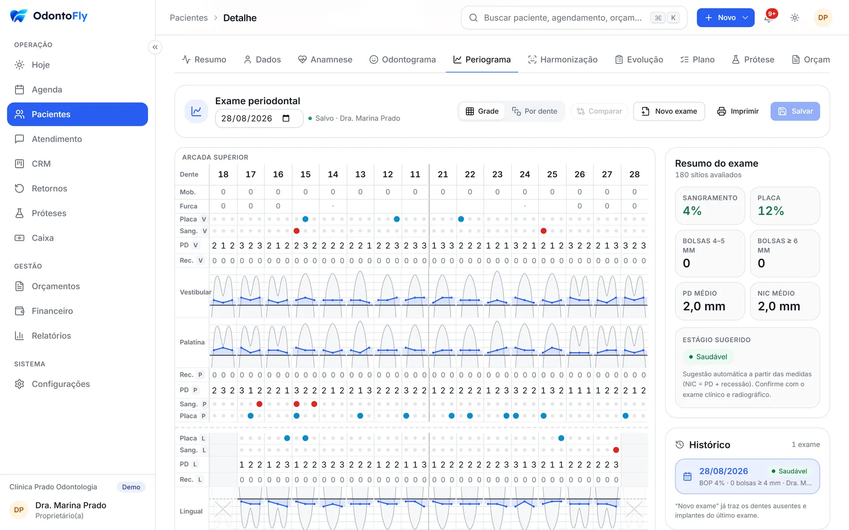Image resolution: width=849 pixels, height=530 pixels.
Task: Go back to Pacientes via the breadcrumb
Action: pyautogui.click(x=189, y=18)
